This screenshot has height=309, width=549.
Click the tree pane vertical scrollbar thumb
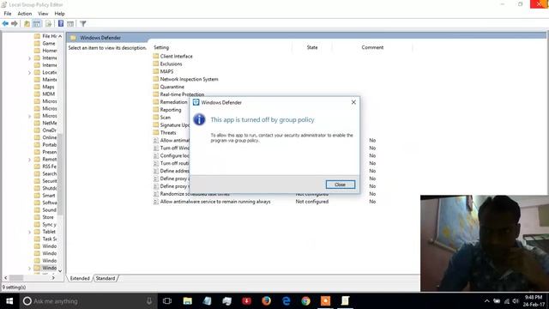[60, 174]
